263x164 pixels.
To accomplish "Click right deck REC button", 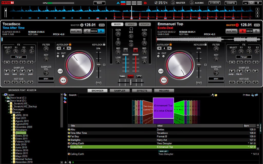I will click(234, 31).
